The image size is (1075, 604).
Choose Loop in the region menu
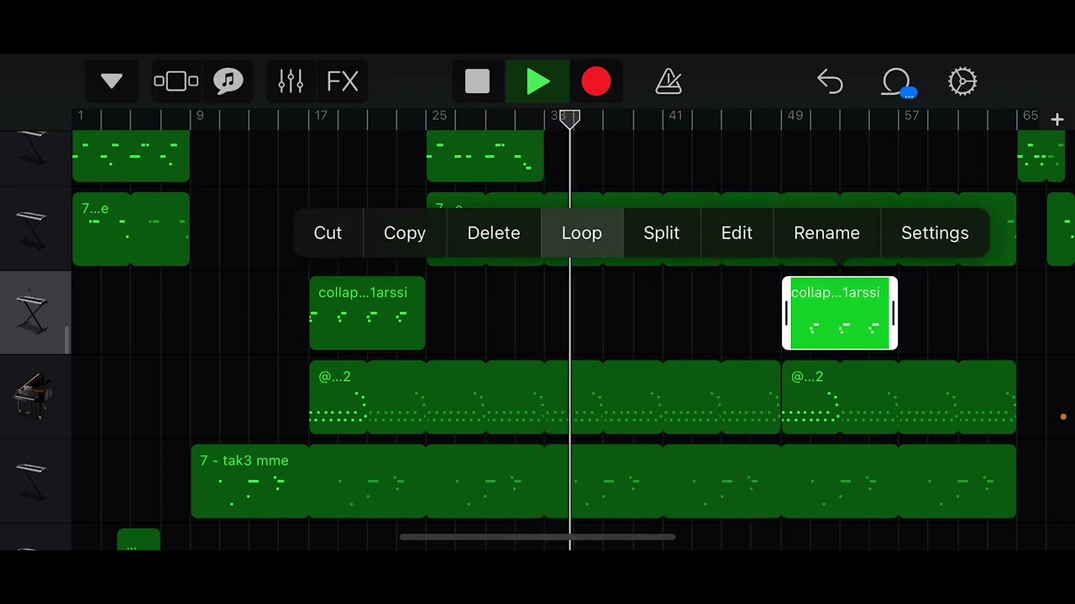[582, 233]
